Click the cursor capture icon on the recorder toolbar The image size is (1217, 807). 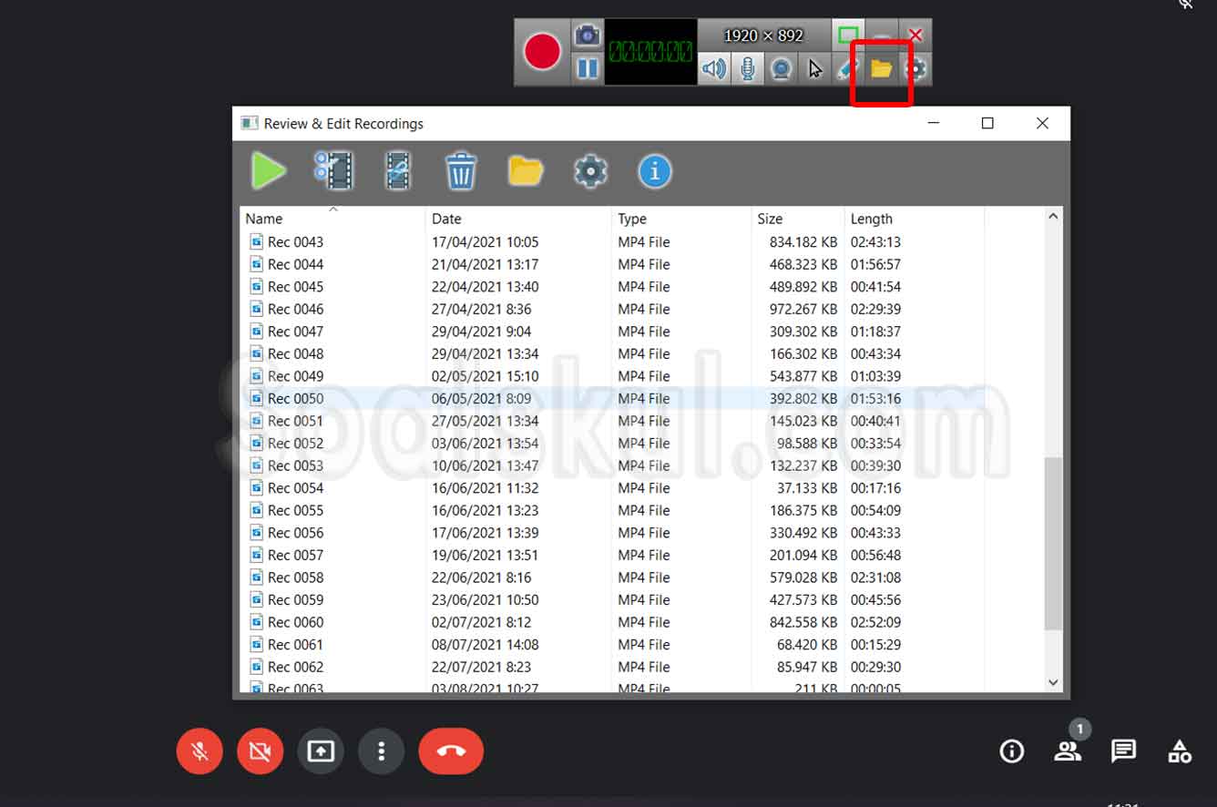(x=815, y=68)
